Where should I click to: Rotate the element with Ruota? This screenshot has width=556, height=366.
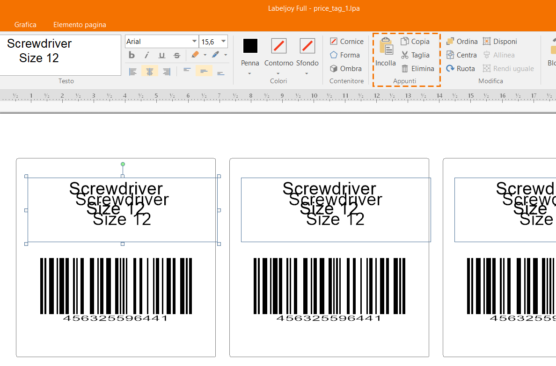tap(461, 68)
